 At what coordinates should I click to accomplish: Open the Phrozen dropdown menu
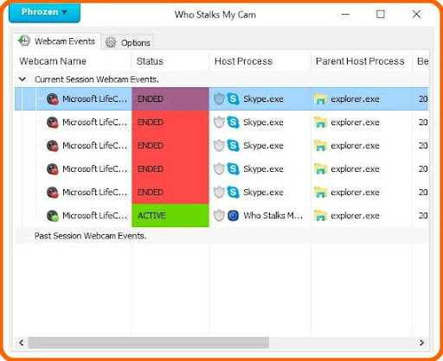click(44, 12)
